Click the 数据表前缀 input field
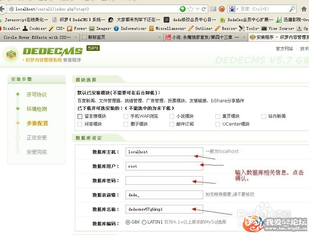The image size is (309, 235). click(x=164, y=195)
